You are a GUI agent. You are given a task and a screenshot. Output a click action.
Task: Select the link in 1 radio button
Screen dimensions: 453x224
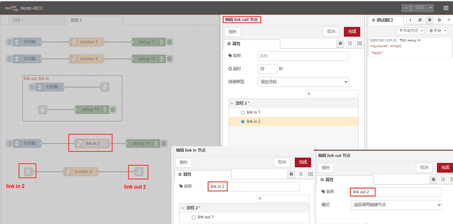point(243,112)
